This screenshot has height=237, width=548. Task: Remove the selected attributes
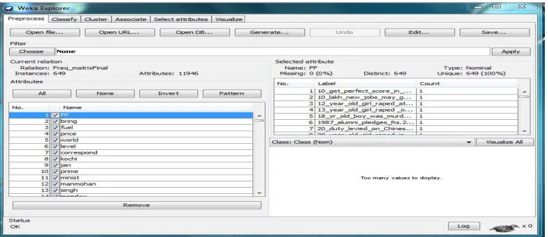pos(137,206)
